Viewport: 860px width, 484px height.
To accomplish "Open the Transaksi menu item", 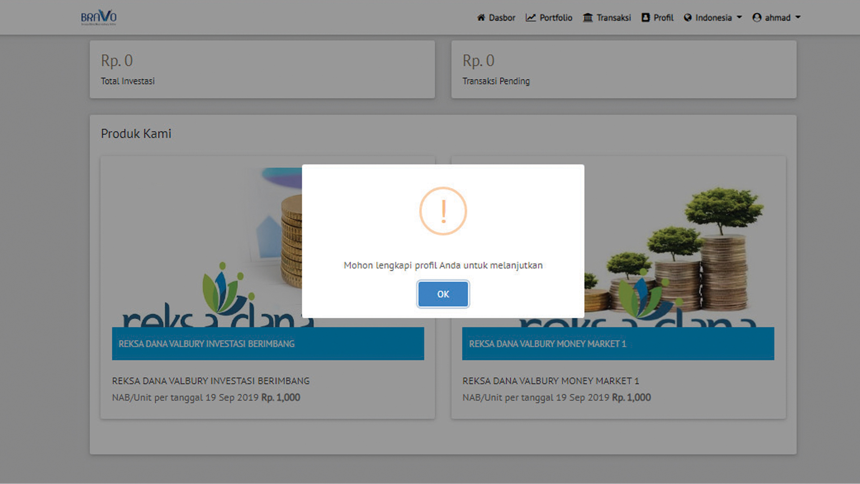I will tap(613, 17).
